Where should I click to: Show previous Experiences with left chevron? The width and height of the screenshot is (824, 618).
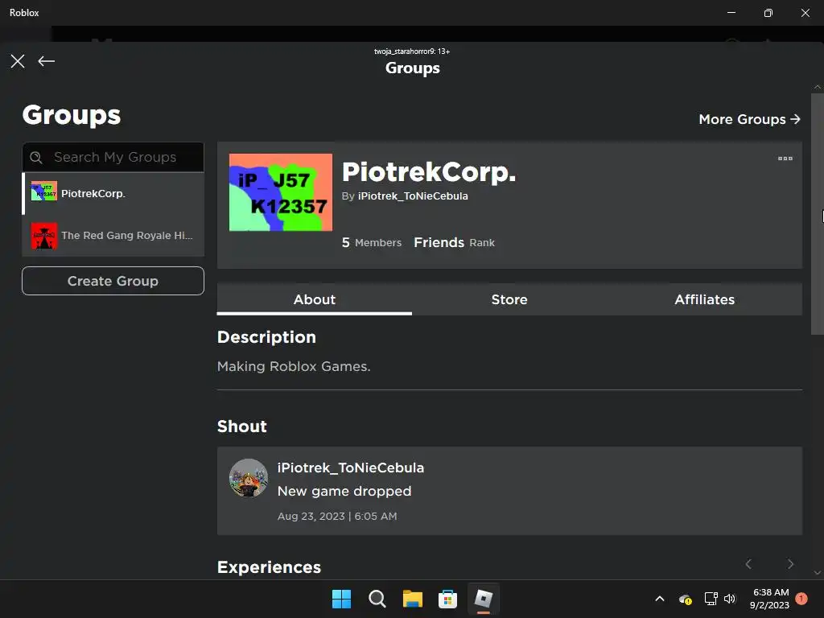pyautogui.click(x=748, y=564)
